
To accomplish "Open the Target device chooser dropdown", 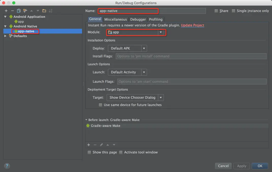I will coord(135,97).
